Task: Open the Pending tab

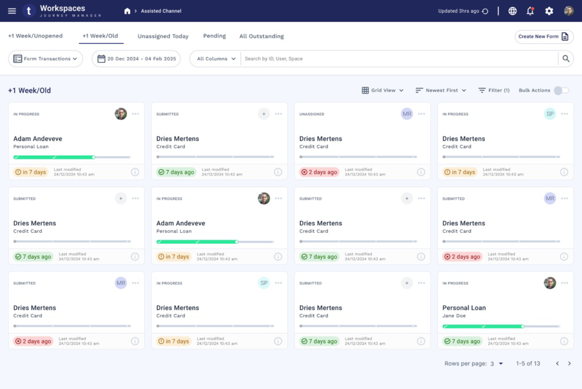Action: click(x=214, y=36)
